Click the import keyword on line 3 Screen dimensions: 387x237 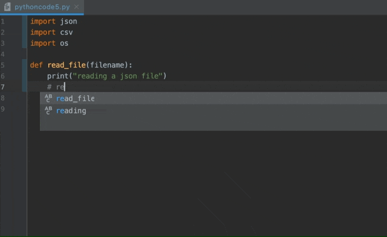43,43
